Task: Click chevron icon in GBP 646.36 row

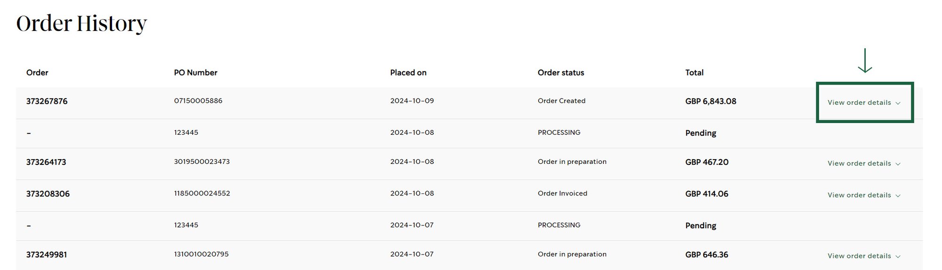Action: (898, 256)
